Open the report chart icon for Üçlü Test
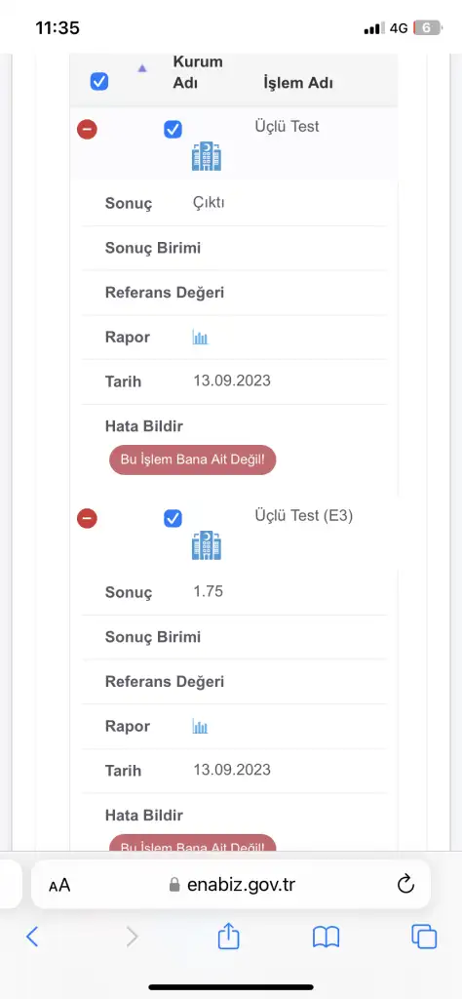 201,338
